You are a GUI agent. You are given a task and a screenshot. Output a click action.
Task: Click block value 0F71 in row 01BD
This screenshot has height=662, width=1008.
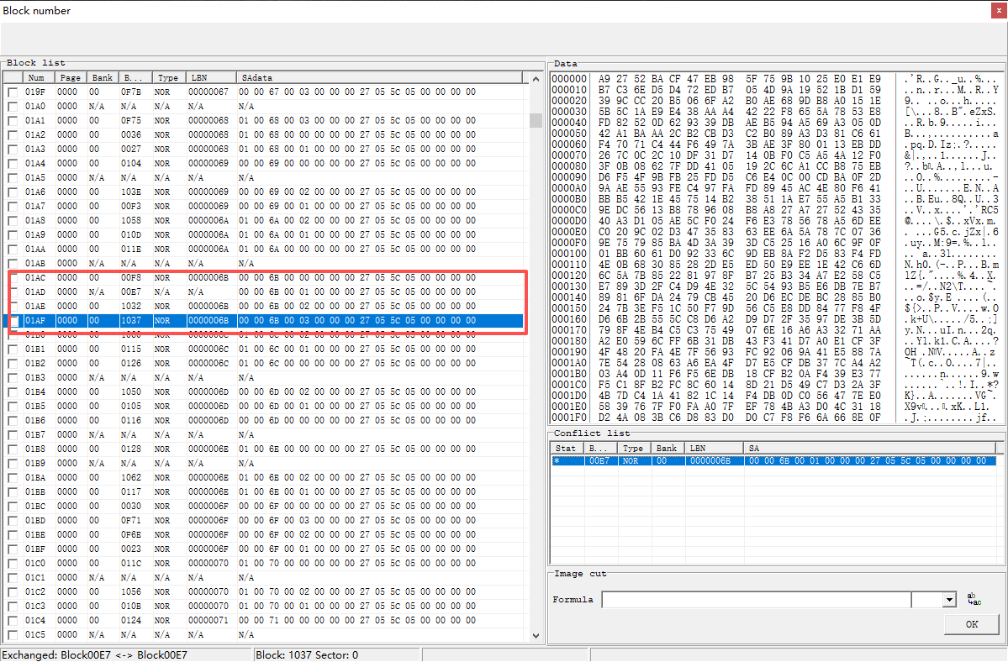coord(130,521)
